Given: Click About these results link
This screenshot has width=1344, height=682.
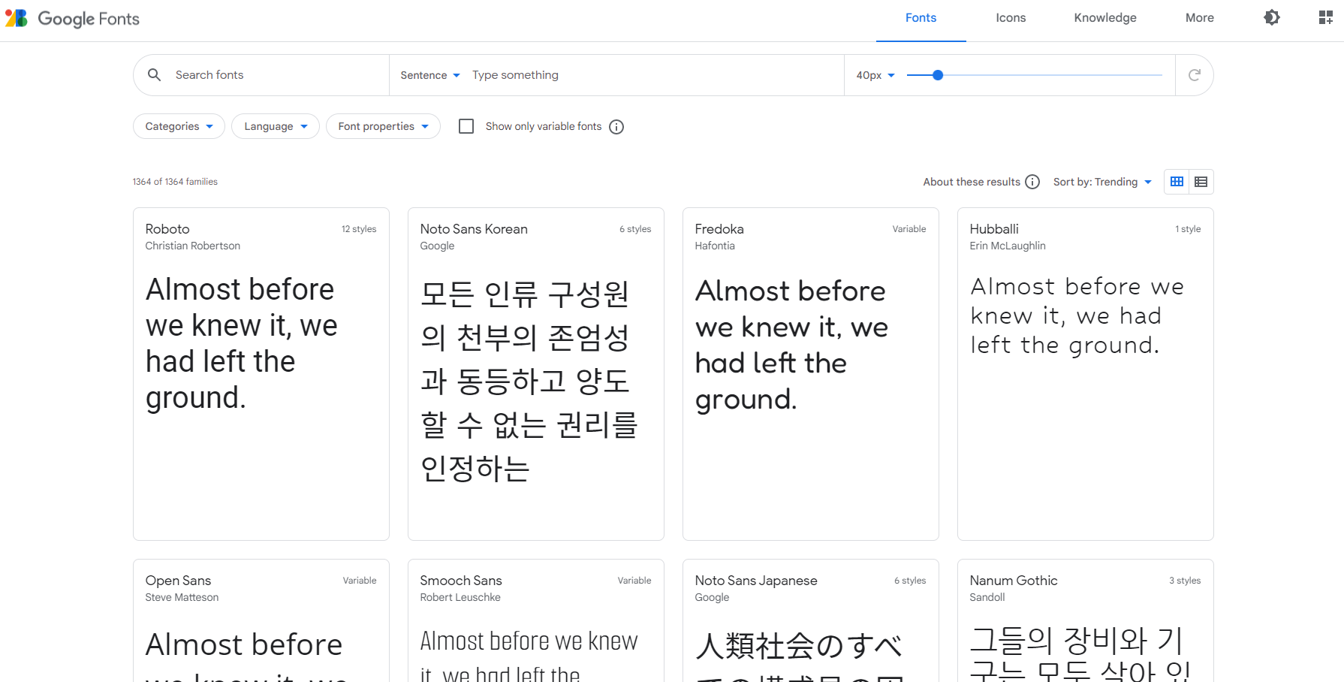Looking at the screenshot, I should point(972,182).
